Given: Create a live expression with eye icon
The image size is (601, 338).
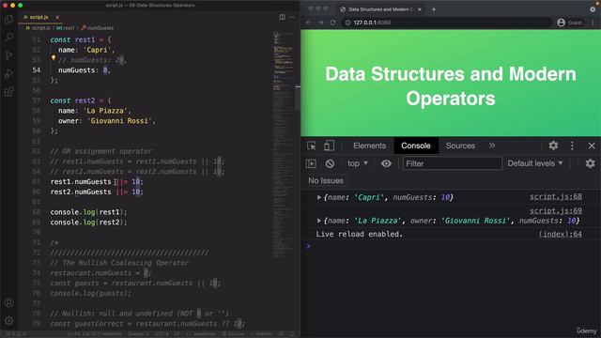Looking at the screenshot, I should coord(386,163).
